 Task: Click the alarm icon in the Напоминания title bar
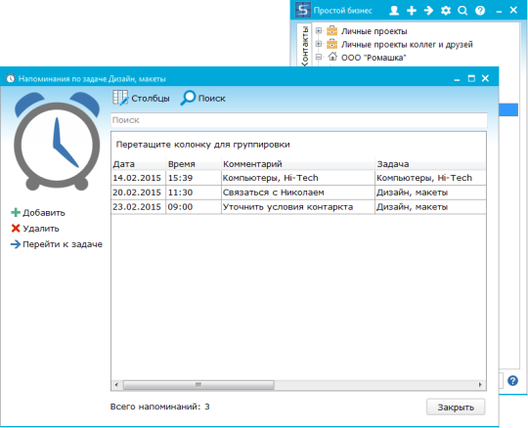(11, 78)
